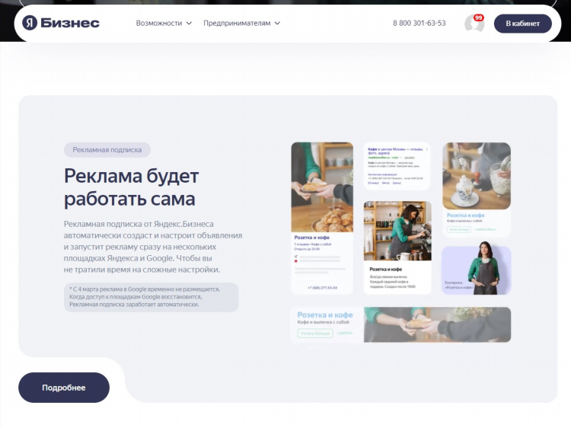Click the Яндекс Бизнес logo
The image size is (571, 428).
60,23
